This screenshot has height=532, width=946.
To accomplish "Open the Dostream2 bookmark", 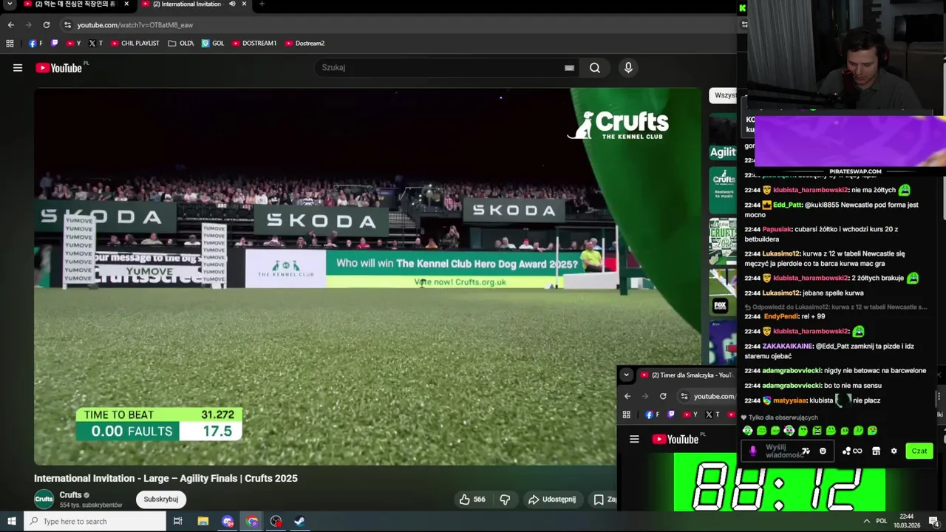I will [305, 44].
